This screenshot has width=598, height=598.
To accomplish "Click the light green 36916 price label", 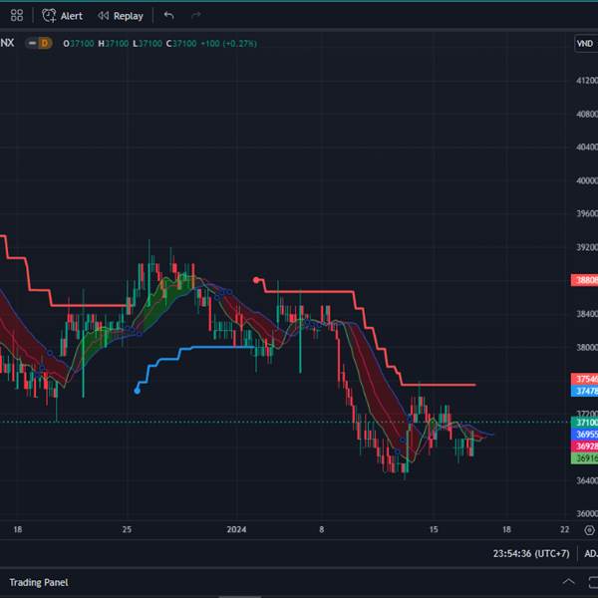I will pyautogui.click(x=584, y=458).
